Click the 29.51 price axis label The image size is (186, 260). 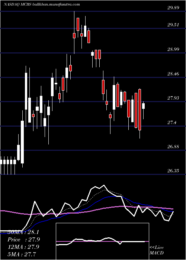(x=173, y=25)
